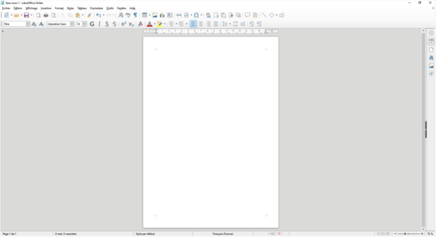
Task: Open the Navigator from the sidebar
Action: pyautogui.click(x=431, y=74)
